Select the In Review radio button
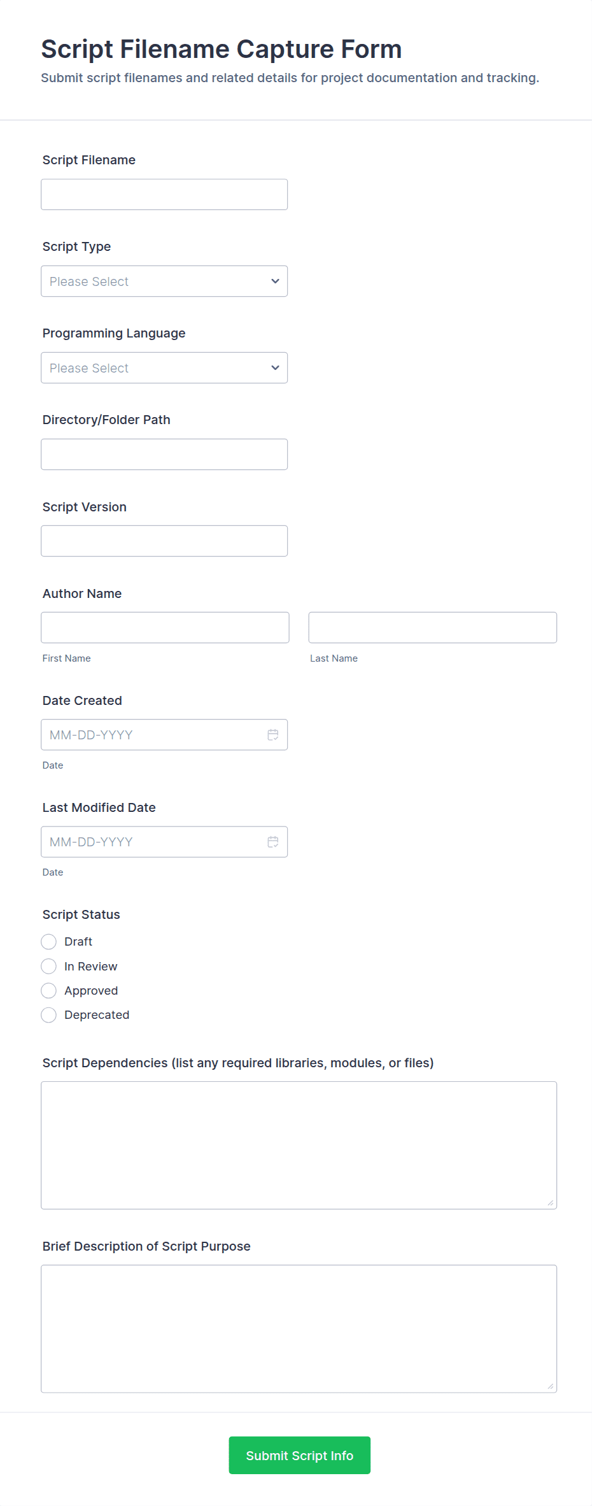 pos(49,967)
